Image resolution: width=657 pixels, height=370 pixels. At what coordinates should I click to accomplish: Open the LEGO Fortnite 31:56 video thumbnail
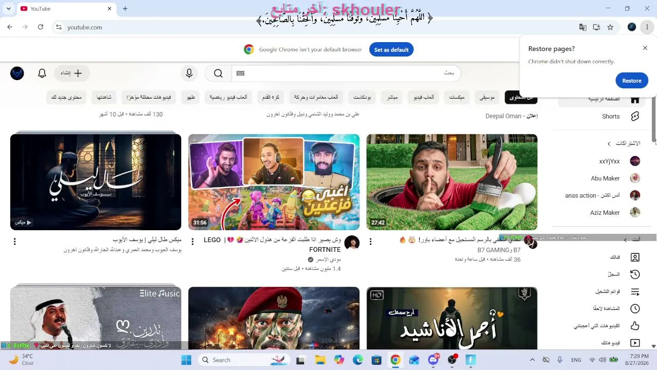274,182
